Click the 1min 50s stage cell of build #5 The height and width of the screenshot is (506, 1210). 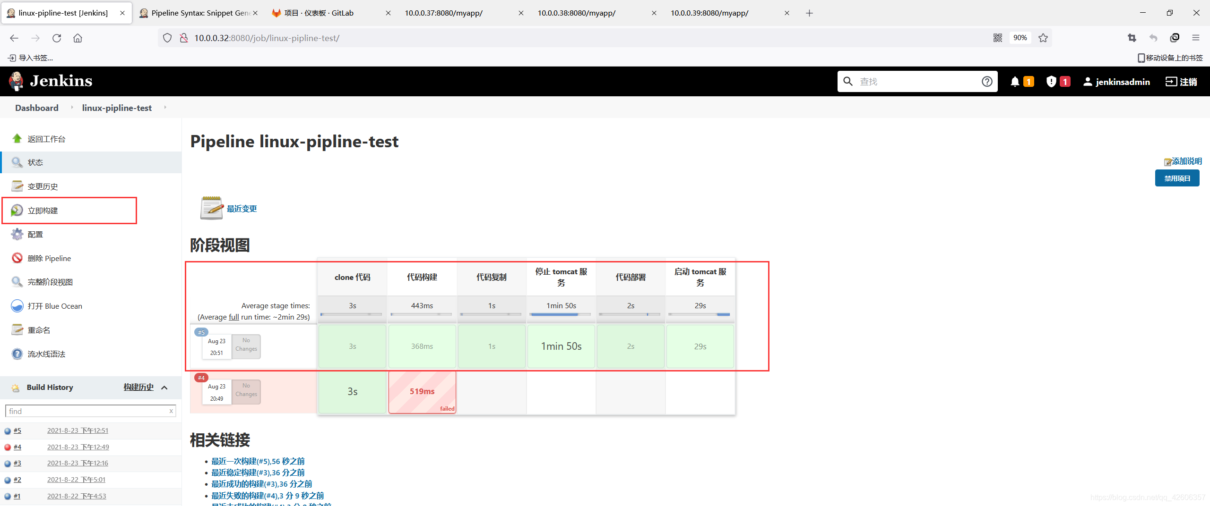[x=561, y=346]
